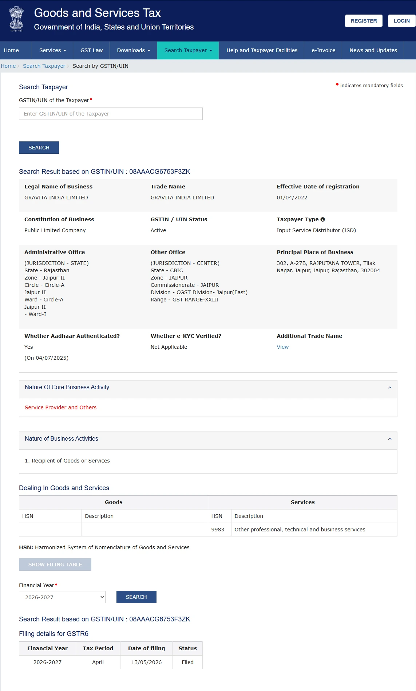
Task: Collapse Nature Of Core Business Activity panel
Action: (390, 387)
